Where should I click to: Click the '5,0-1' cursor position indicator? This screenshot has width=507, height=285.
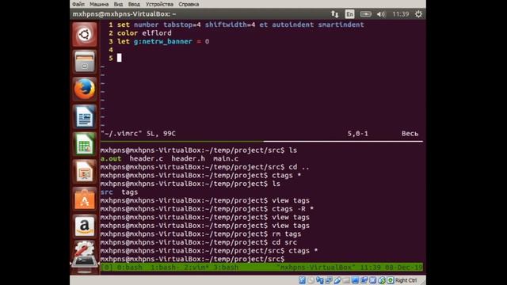coord(357,134)
